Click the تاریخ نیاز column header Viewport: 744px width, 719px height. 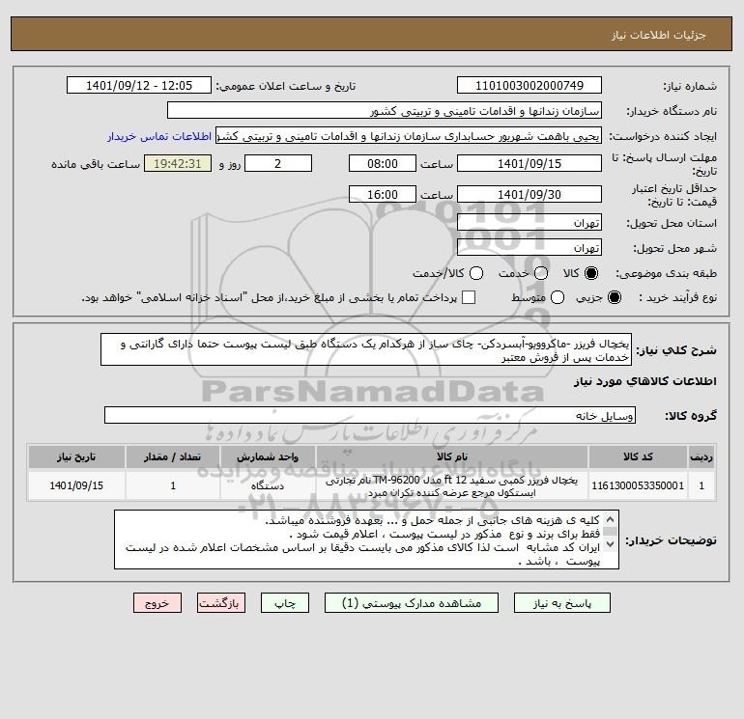[x=76, y=456]
